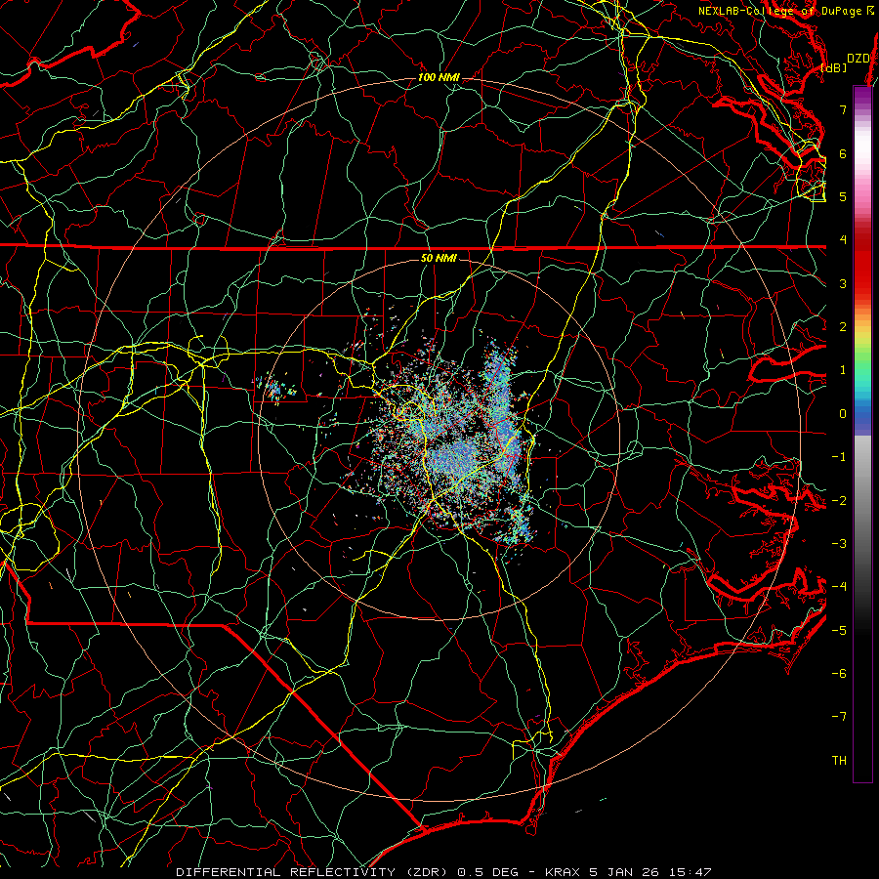Click the vertical ZDR color scale bar
This screenshot has width=879, height=879.
[862, 434]
